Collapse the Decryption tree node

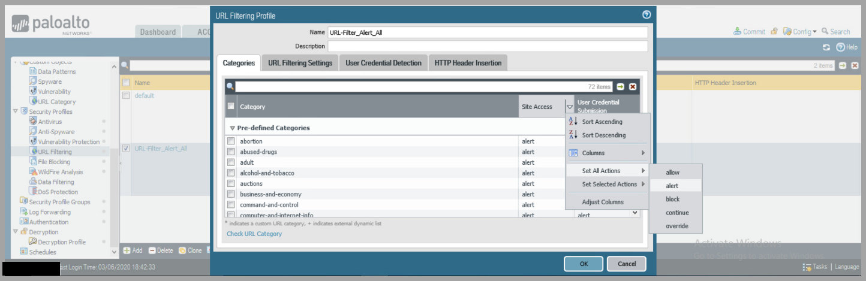click(x=16, y=232)
